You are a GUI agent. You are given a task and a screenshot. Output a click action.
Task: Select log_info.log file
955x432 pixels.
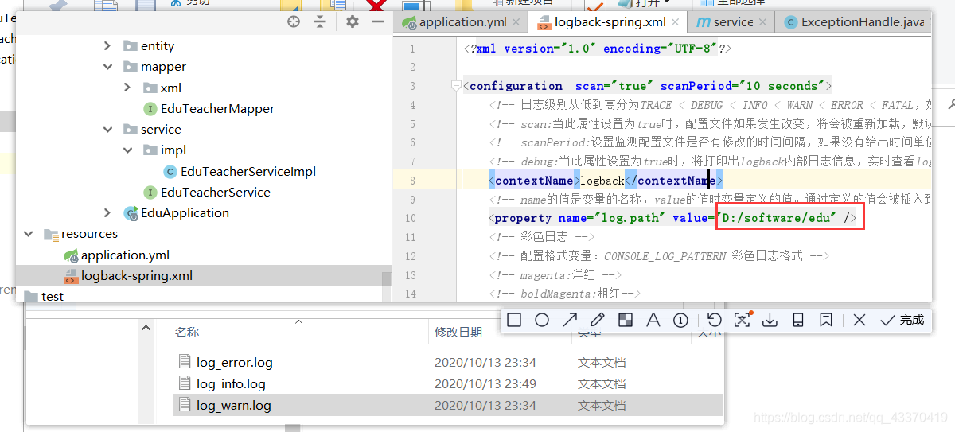[231, 383]
